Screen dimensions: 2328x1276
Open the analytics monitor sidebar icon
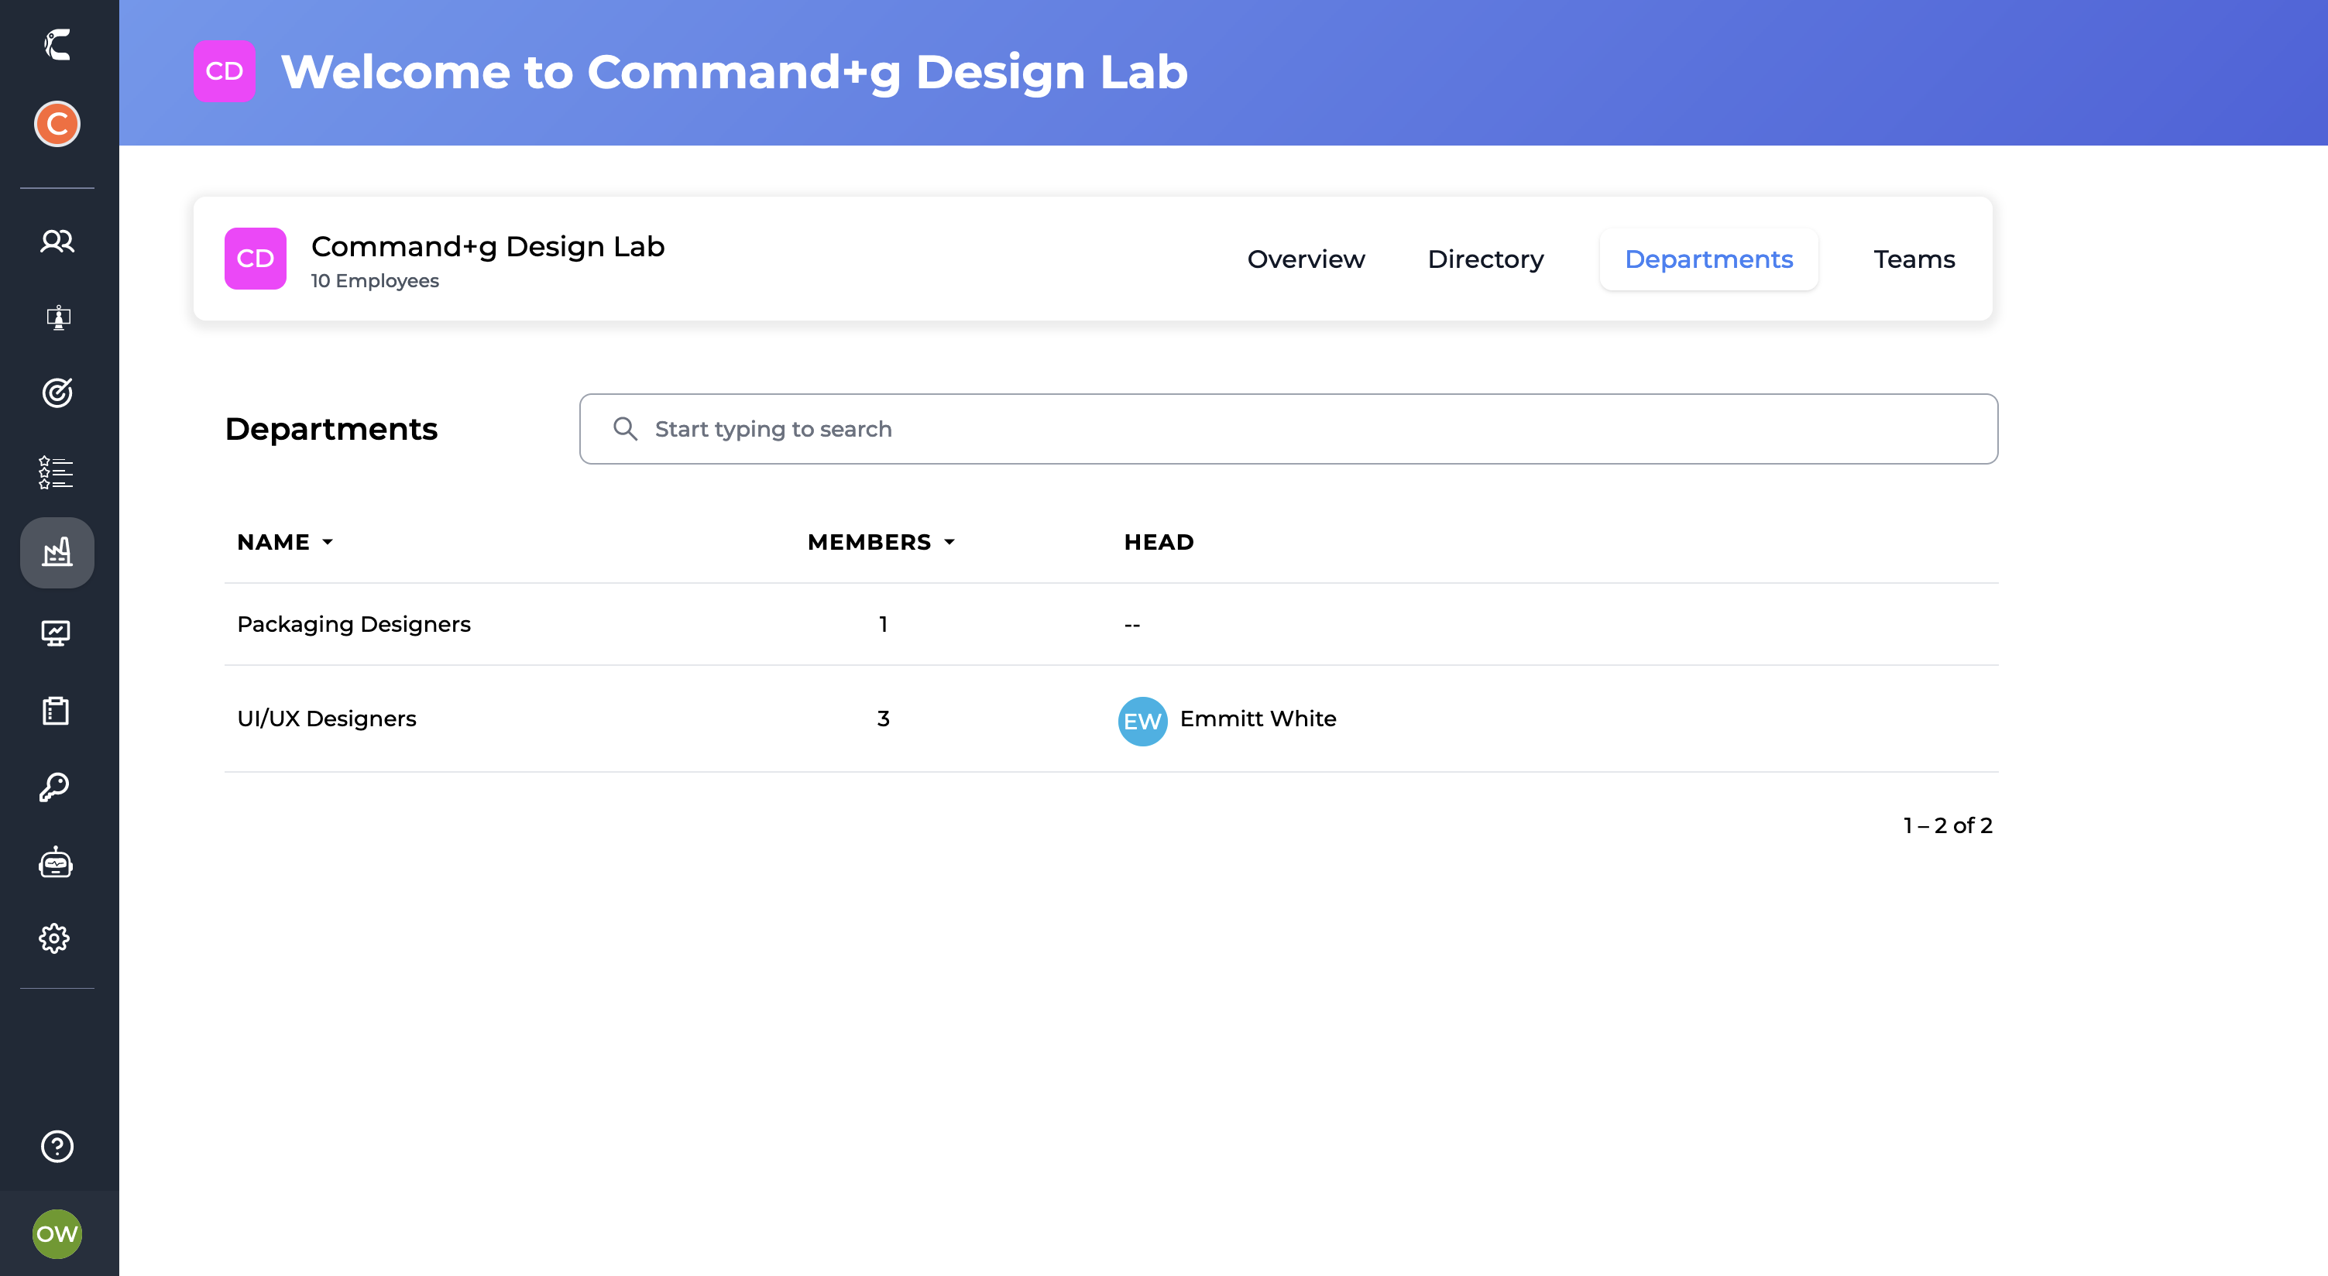56,633
